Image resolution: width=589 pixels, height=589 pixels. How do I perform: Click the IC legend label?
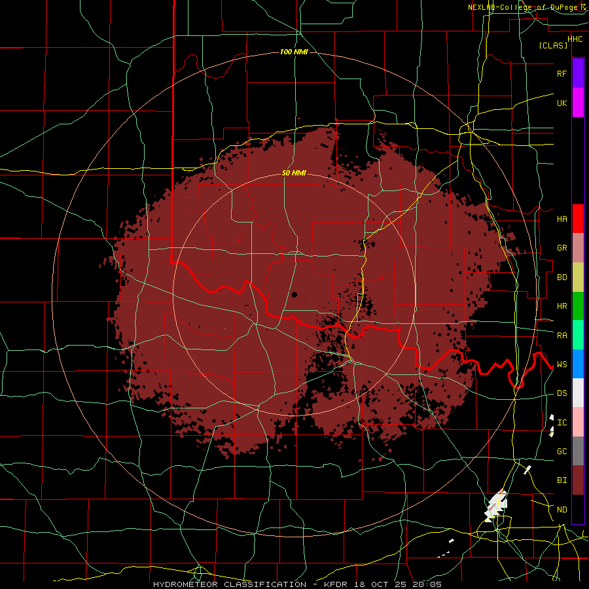(562, 423)
